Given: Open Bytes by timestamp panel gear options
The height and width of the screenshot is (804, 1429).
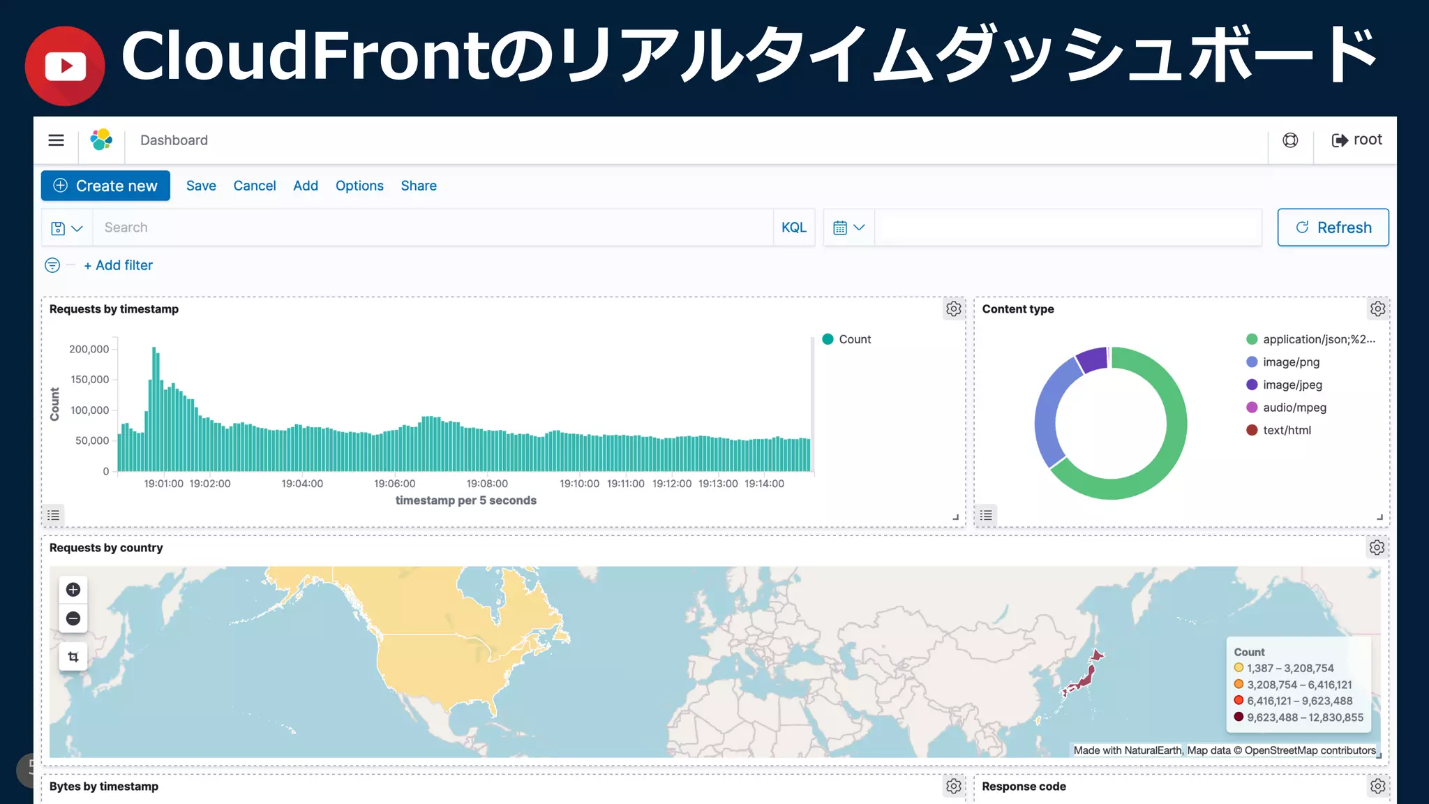Looking at the screenshot, I should (954, 786).
